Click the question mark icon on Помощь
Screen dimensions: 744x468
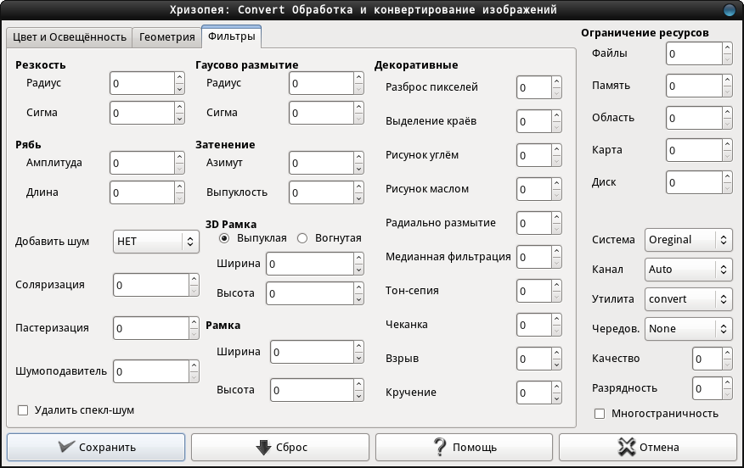coord(440,447)
